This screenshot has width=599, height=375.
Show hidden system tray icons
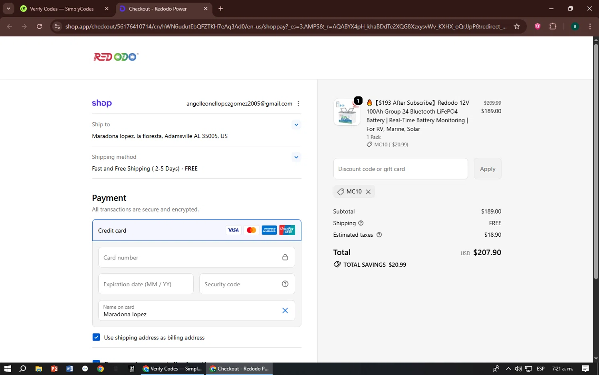click(x=508, y=369)
